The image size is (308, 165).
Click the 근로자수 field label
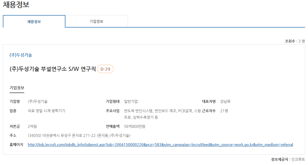pos(209,111)
